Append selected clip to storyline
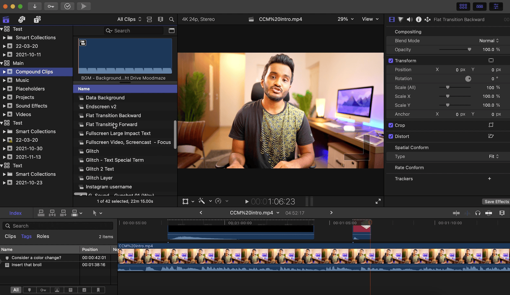The height and width of the screenshot is (295, 510). (63, 213)
